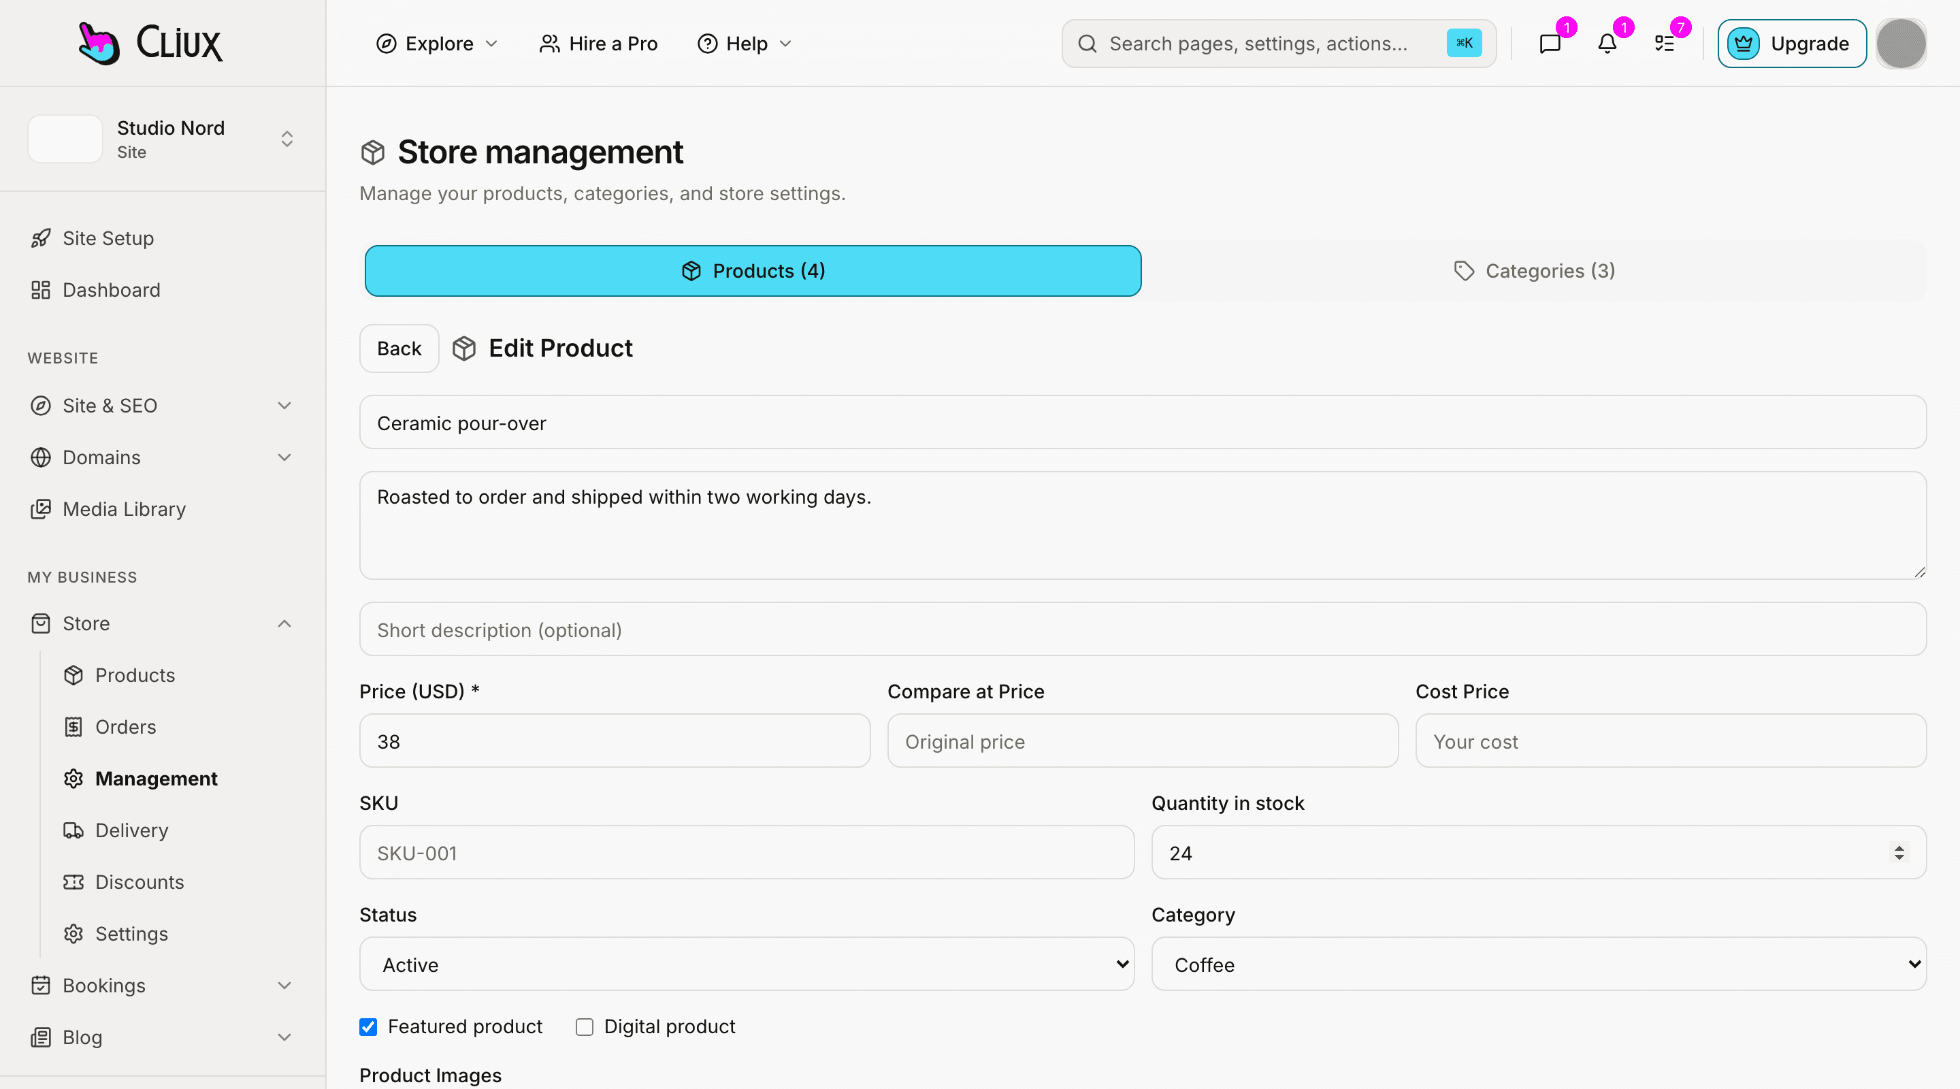
Task: Open the Studio Nord site switcher
Action: (161, 138)
